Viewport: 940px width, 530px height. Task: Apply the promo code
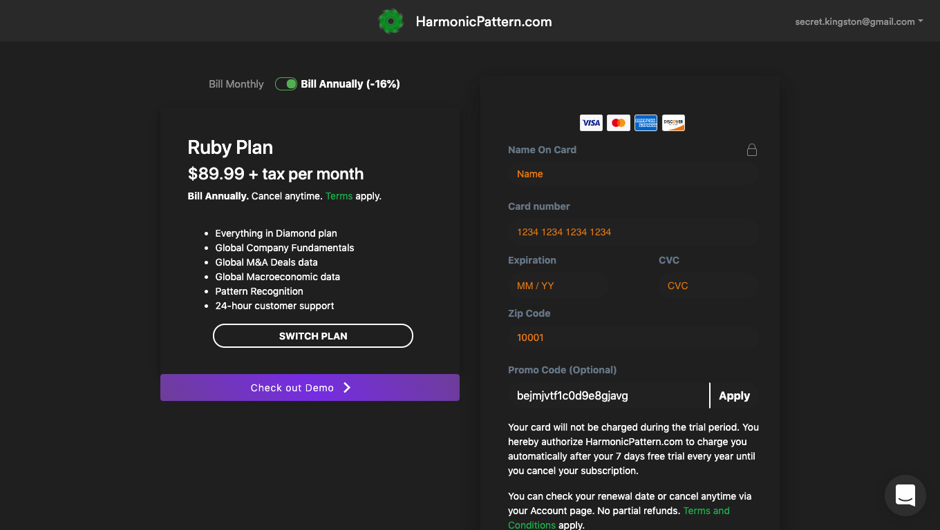pyautogui.click(x=734, y=396)
